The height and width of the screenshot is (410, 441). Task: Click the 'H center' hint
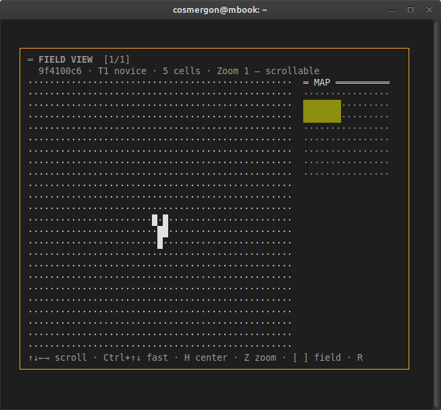click(206, 357)
